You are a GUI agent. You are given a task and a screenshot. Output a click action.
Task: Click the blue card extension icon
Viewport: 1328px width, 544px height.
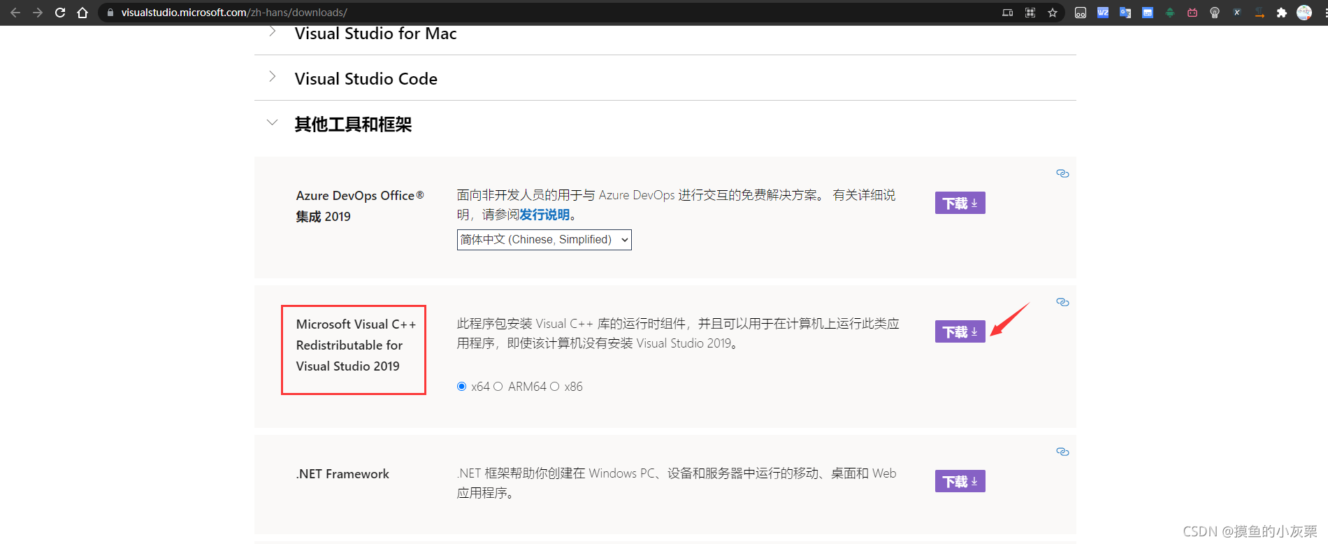click(1147, 13)
